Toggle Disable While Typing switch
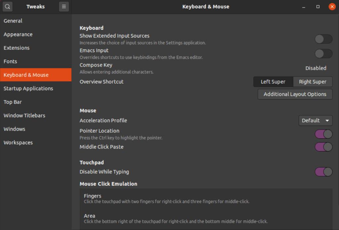339x230 pixels. coord(323,172)
